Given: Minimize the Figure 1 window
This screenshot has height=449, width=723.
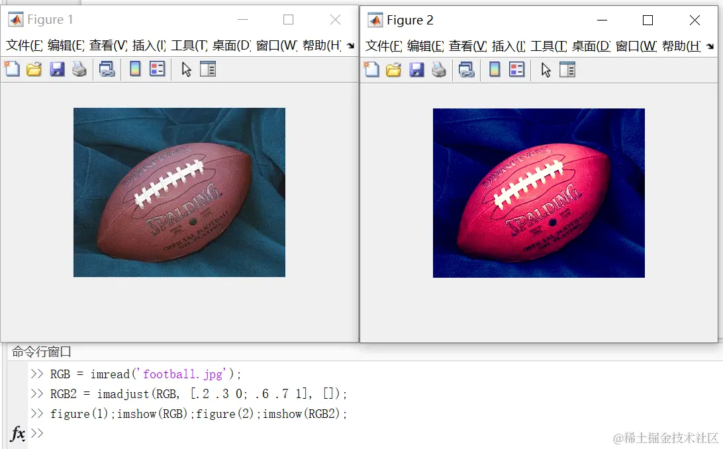Looking at the screenshot, I should [x=242, y=19].
